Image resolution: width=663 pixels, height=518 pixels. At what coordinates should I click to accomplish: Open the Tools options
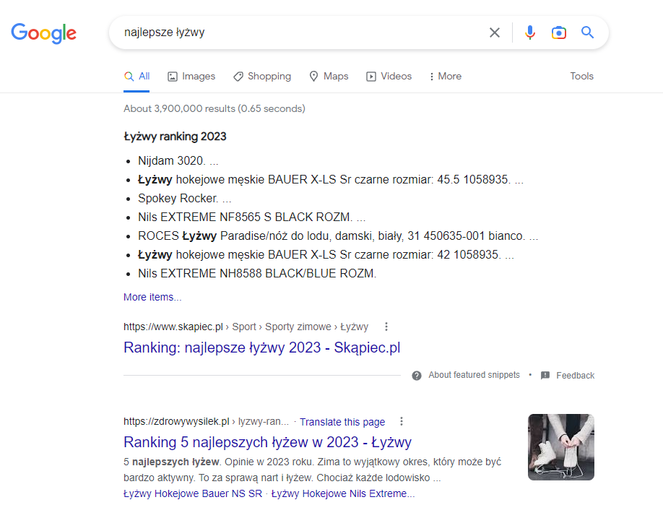pyautogui.click(x=581, y=76)
